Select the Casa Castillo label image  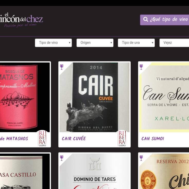pyautogui.click(x=25, y=171)
